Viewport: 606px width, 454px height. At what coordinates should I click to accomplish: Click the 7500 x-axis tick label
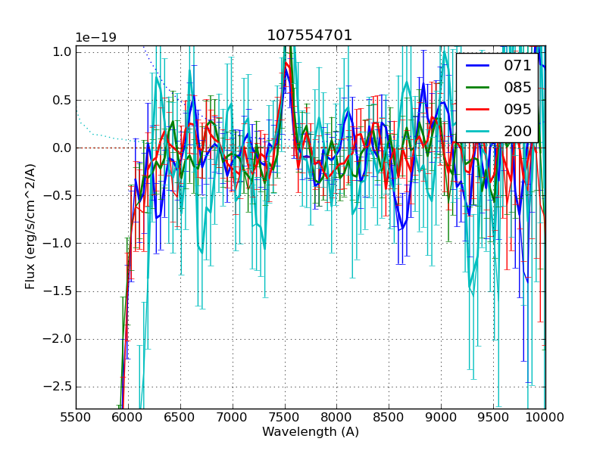pyautogui.click(x=285, y=417)
